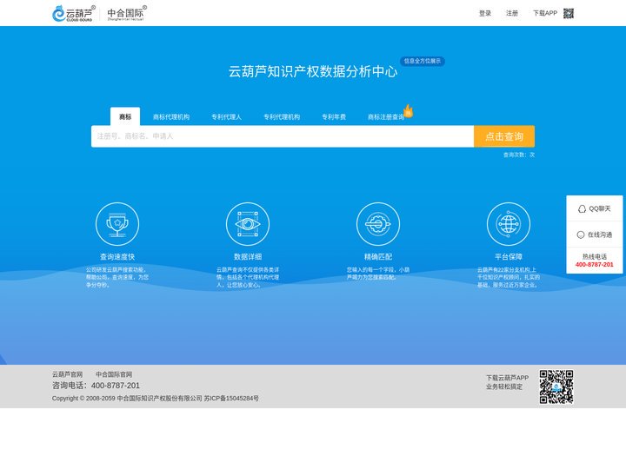Click the footer QR code image
Image resolution: width=626 pixels, height=469 pixels.
coord(556,386)
